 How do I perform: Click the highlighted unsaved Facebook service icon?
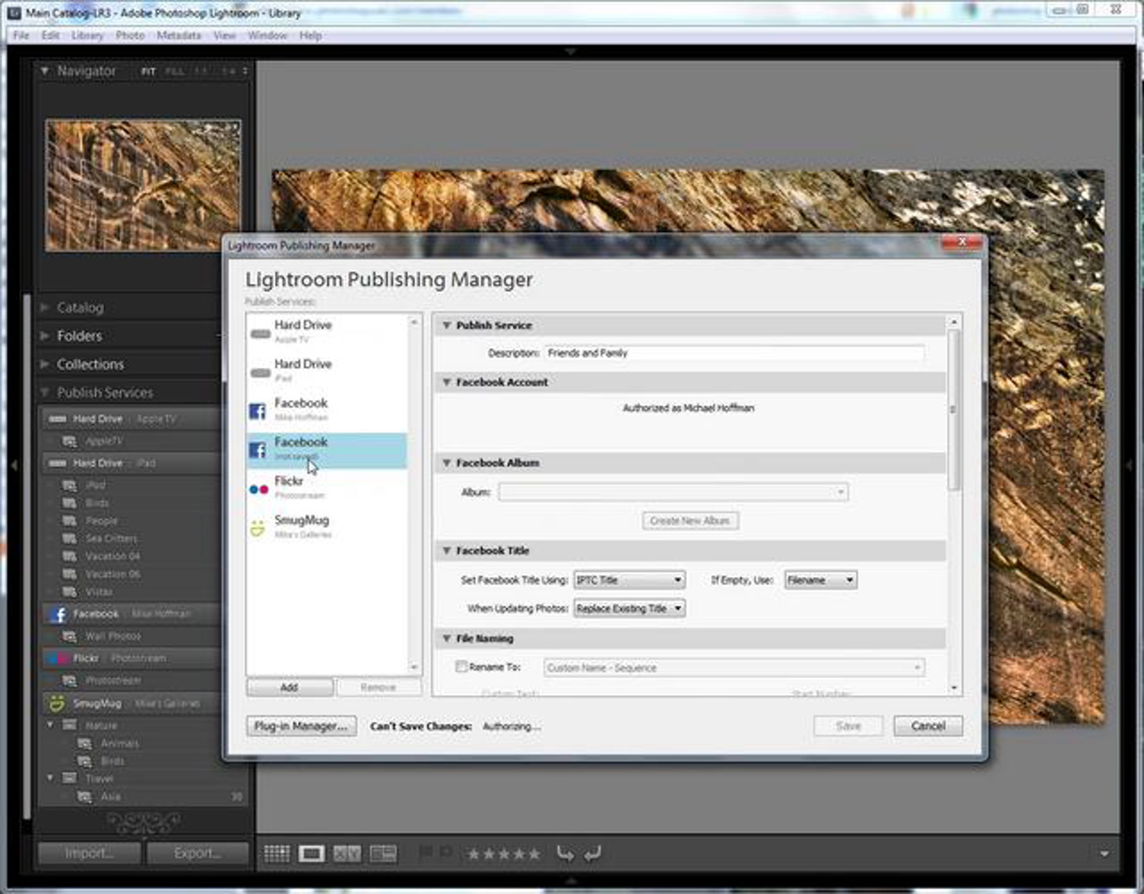[x=258, y=450]
